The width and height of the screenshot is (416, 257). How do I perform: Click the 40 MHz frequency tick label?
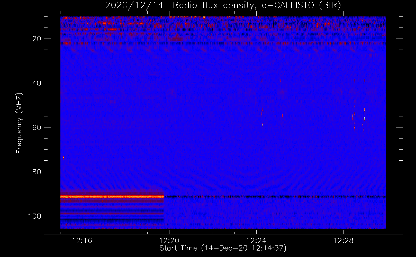(x=37, y=83)
